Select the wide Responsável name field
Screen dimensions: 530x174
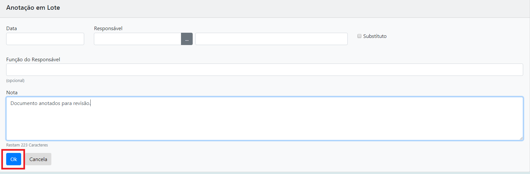point(271,39)
